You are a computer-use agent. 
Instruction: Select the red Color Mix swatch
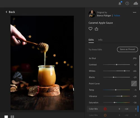pos(105,109)
